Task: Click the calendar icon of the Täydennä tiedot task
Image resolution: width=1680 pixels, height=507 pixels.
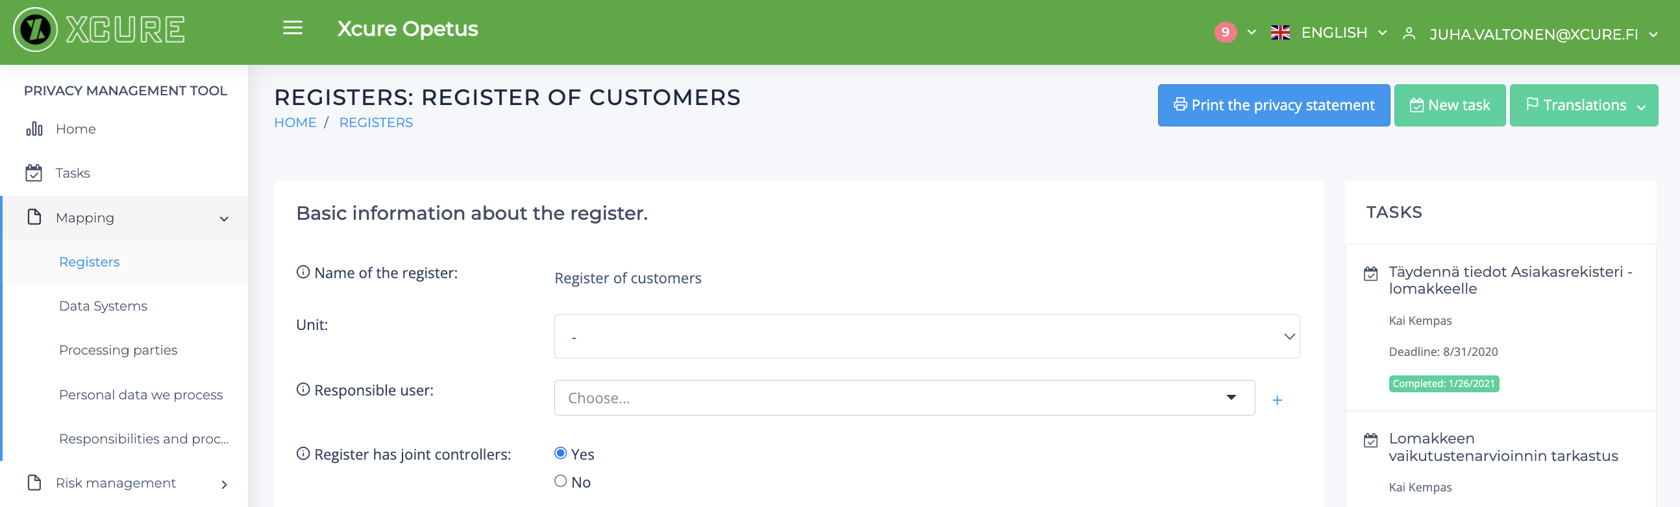Action: (x=1370, y=274)
